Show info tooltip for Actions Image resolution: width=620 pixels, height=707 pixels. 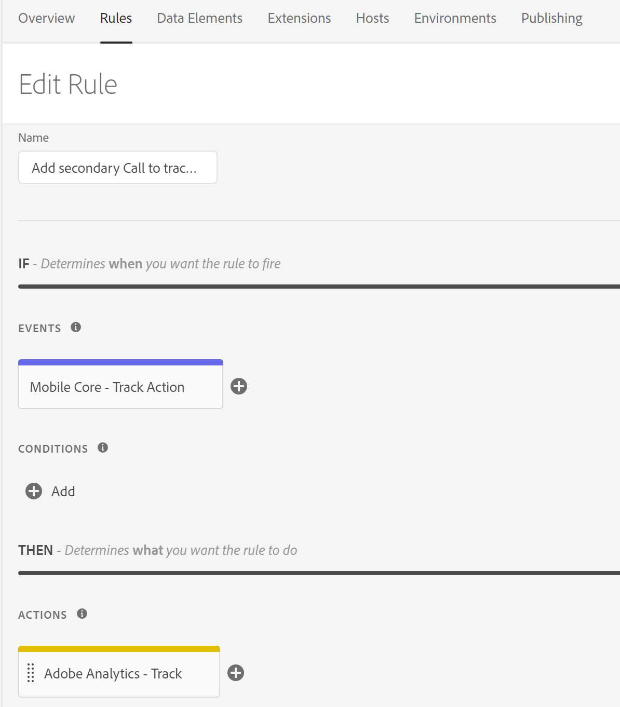[x=82, y=614]
